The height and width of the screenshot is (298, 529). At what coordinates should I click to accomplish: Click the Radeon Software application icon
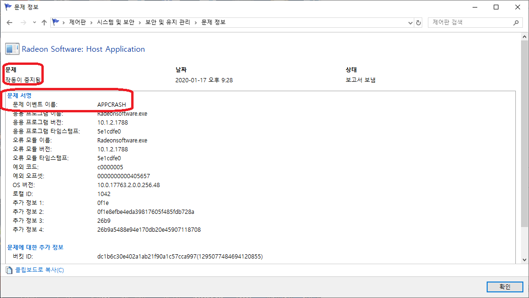(x=12, y=49)
